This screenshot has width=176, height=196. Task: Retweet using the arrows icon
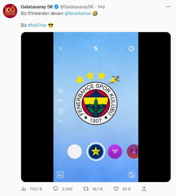tap(86, 189)
